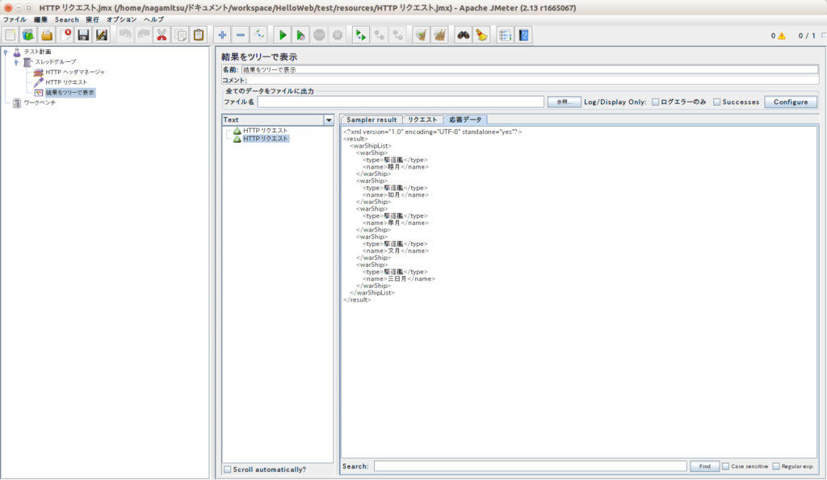The width and height of the screenshot is (827, 480).
Task: Select the 応答データ tab
Action: (x=465, y=120)
